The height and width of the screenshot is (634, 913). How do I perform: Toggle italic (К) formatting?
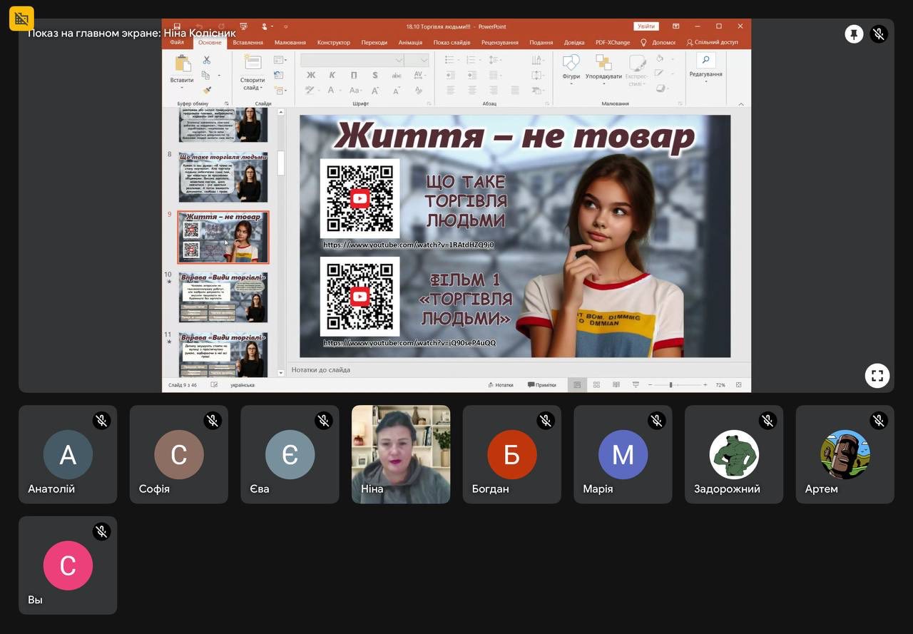tap(332, 75)
